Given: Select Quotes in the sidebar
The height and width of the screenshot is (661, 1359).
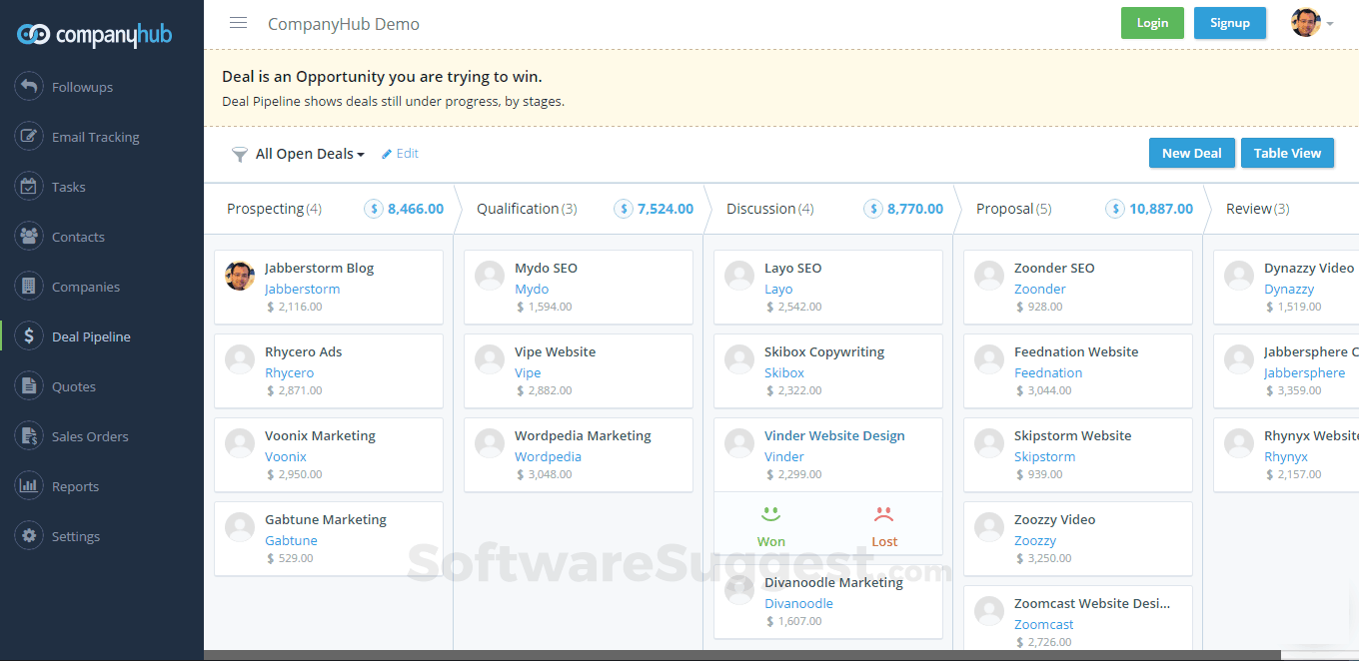Looking at the screenshot, I should (74, 386).
